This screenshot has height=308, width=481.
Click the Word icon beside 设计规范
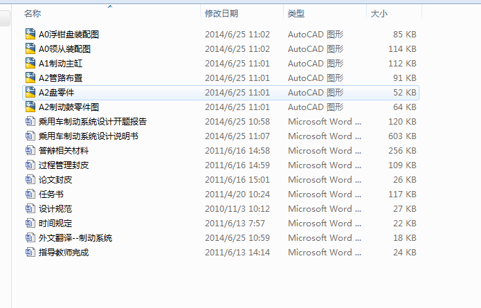click(30, 208)
